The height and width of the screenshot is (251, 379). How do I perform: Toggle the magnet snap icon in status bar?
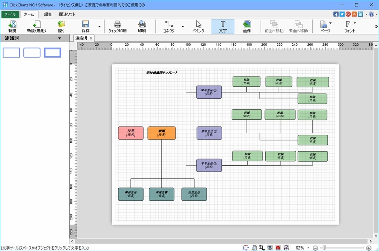tap(278, 247)
